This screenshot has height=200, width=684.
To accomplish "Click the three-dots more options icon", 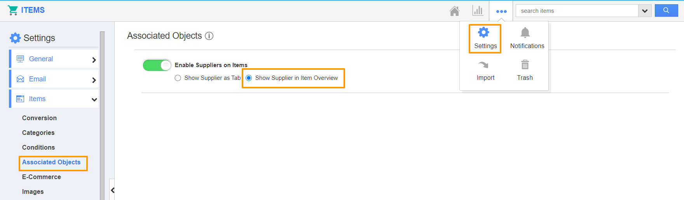I will pyautogui.click(x=501, y=11).
